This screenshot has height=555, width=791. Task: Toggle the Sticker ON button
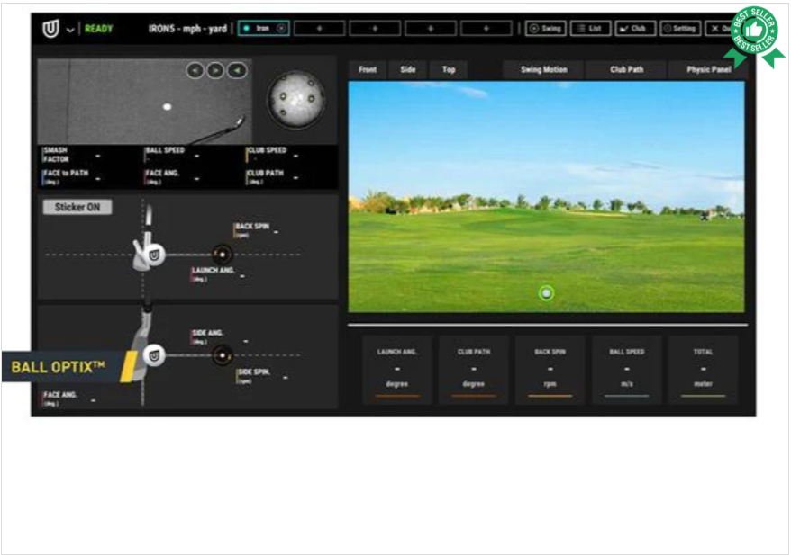77,207
